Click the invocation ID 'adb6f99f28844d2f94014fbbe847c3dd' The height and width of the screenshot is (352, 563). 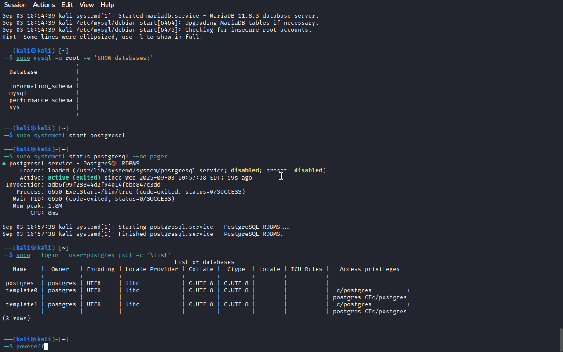pos(104,185)
